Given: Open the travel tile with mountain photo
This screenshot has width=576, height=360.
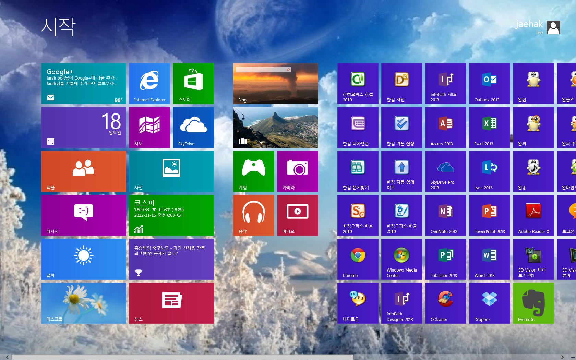Looking at the screenshot, I should point(276,128).
